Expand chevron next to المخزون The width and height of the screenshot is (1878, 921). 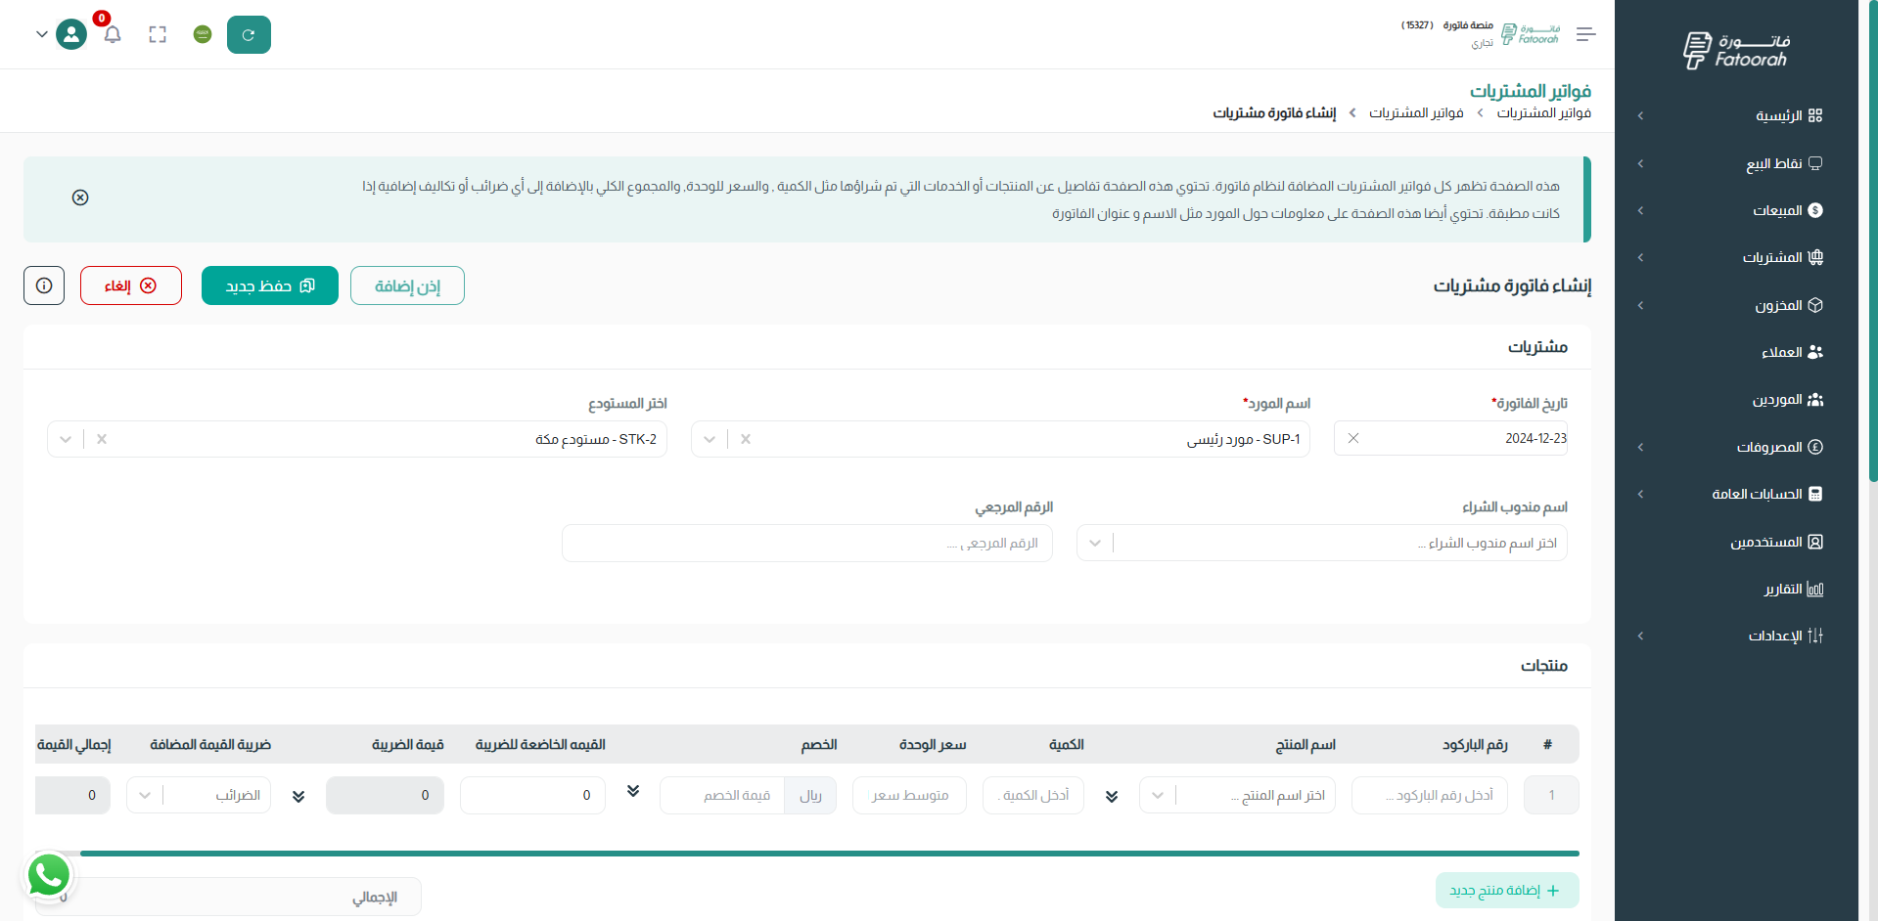[1640, 305]
